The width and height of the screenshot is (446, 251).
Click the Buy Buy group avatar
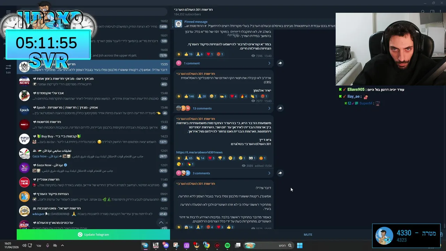[x=24, y=139]
